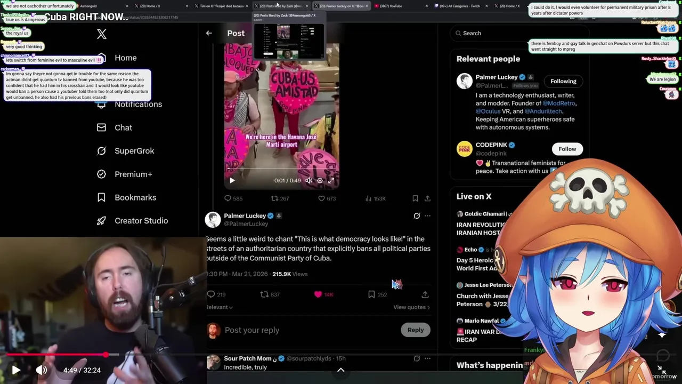Open Grok icon on Sour Patch Mom reply

tap(417, 358)
